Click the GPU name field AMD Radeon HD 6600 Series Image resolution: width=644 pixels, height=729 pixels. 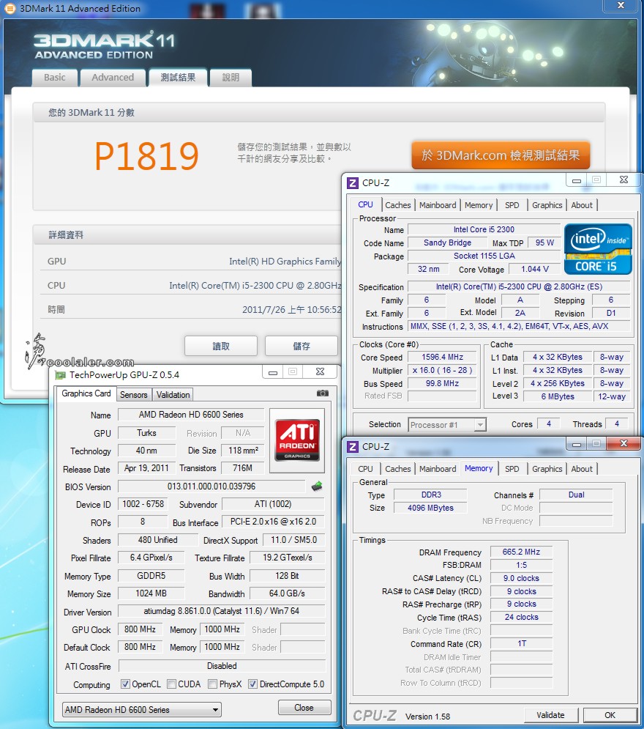[191, 415]
